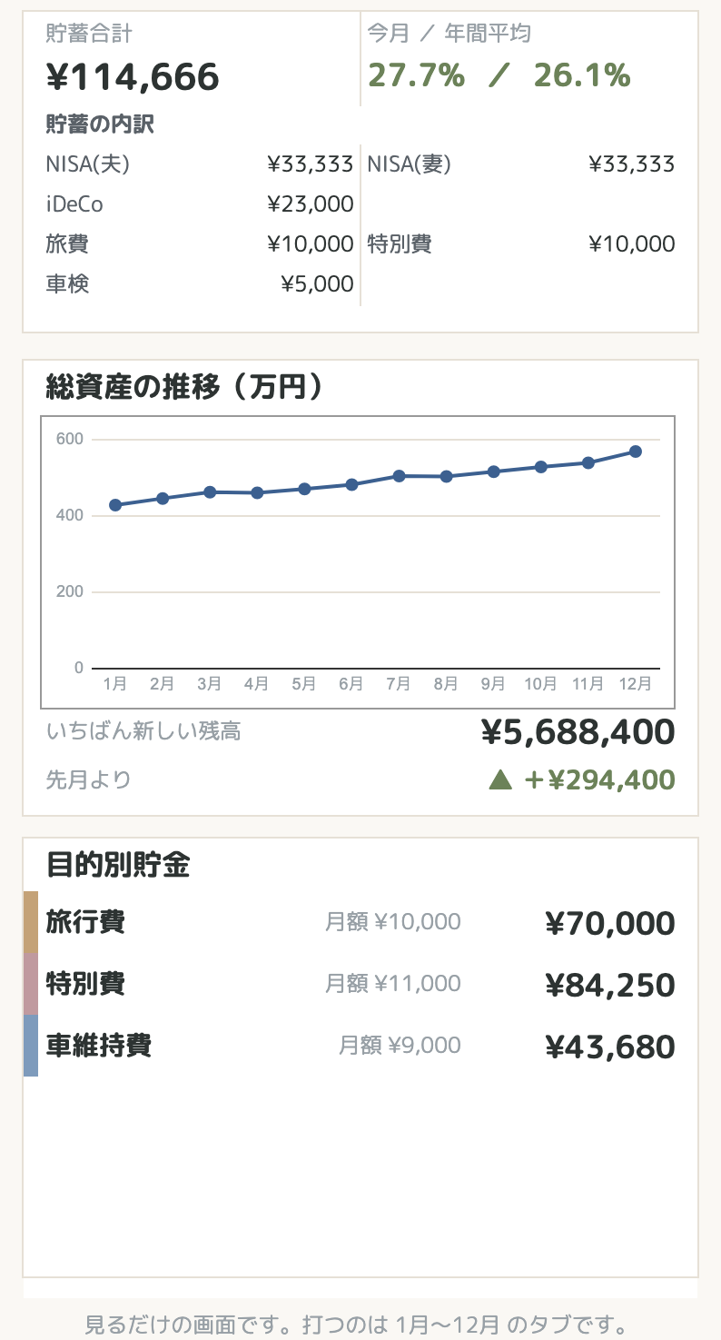Select the 12月 data point on chart
The width and height of the screenshot is (721, 1340).
pyautogui.click(x=636, y=452)
